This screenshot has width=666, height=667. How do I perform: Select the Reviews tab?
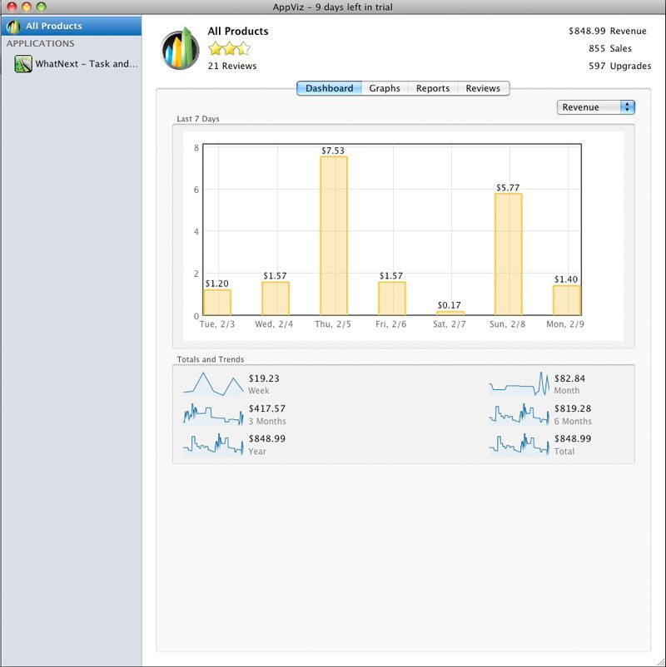(x=483, y=88)
